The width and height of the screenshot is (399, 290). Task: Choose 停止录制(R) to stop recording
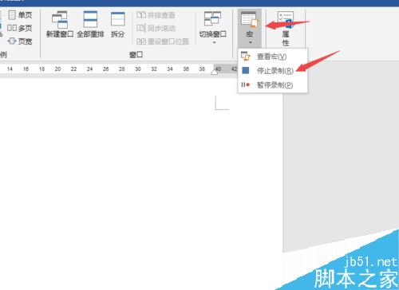272,71
